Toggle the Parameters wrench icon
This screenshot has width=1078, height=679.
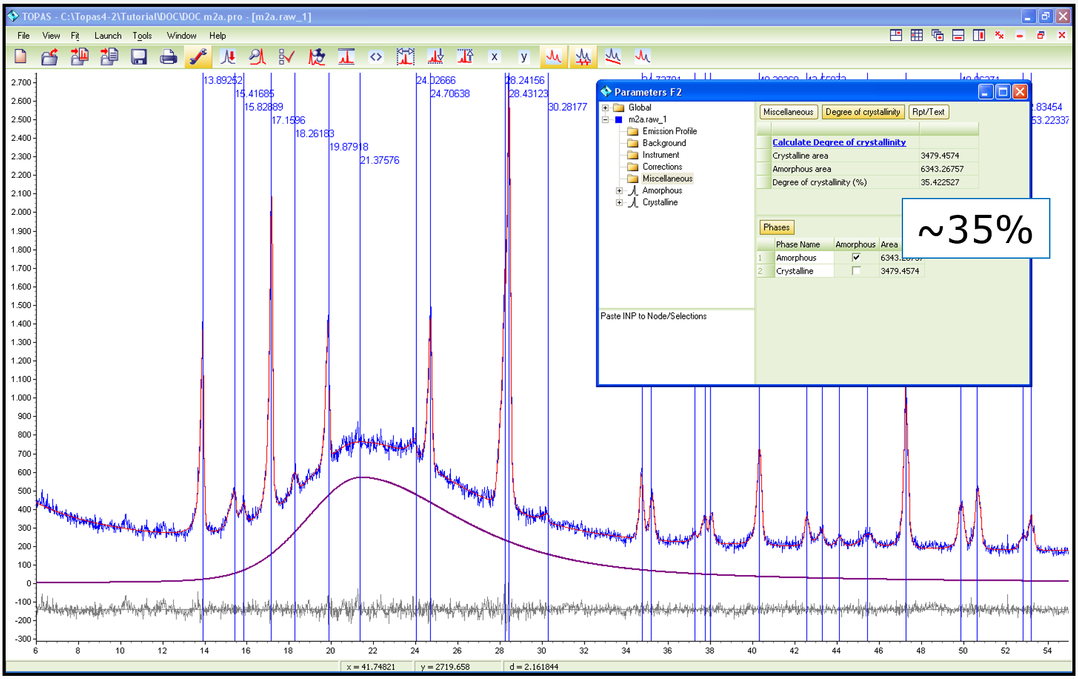click(x=198, y=57)
